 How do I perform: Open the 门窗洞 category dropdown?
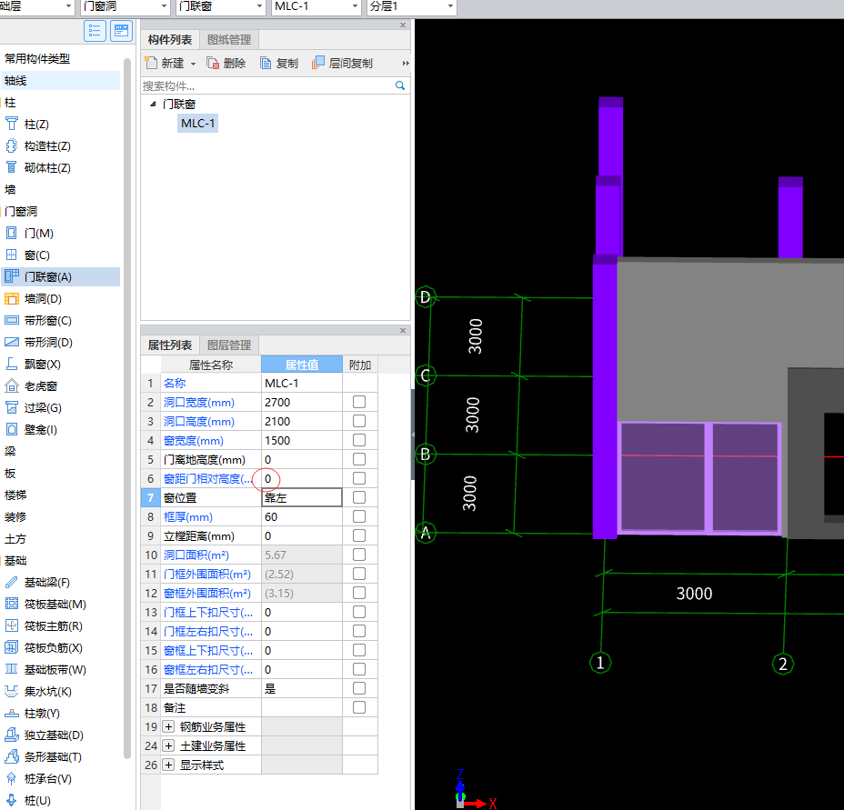tap(164, 6)
